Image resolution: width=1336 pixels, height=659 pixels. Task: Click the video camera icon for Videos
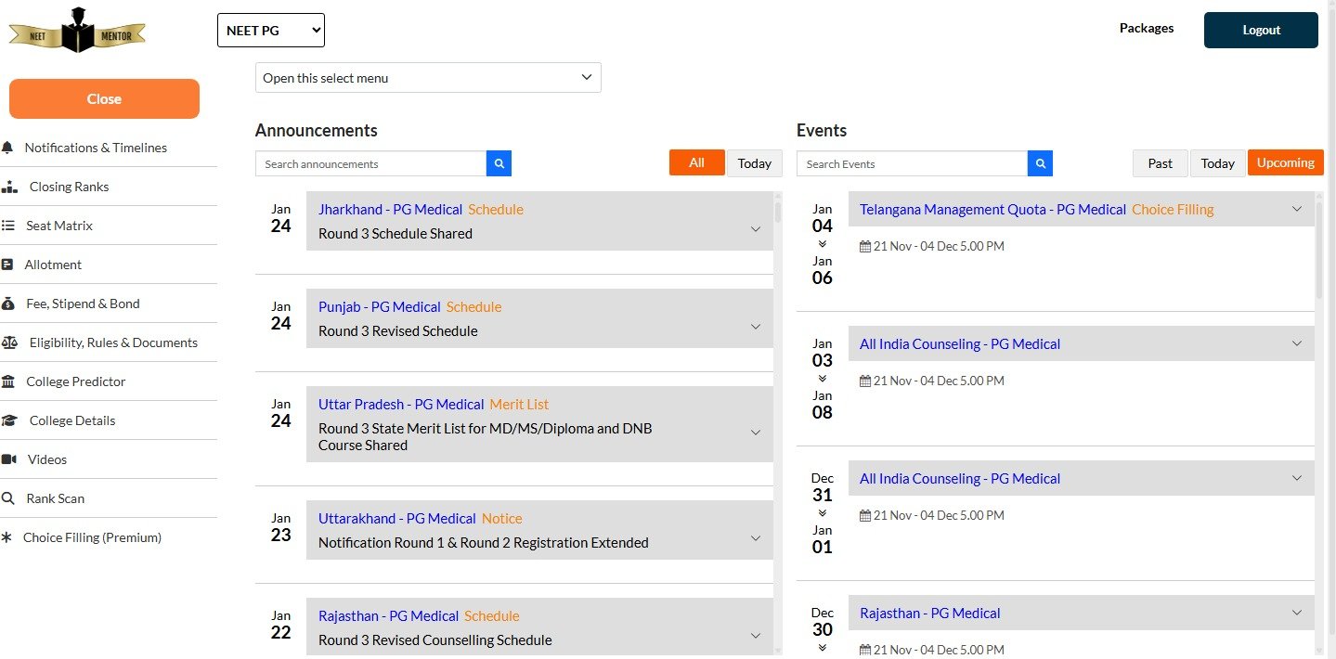click(x=9, y=459)
